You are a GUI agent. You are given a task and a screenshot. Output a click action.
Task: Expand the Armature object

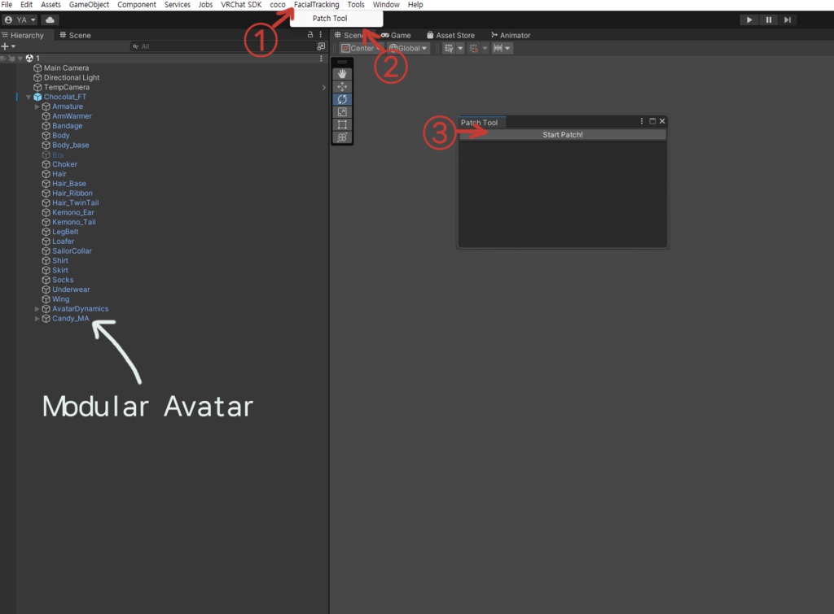point(37,107)
